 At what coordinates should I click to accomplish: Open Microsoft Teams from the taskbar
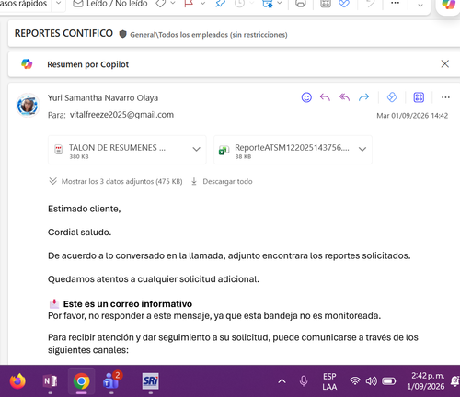pyautogui.click(x=111, y=380)
